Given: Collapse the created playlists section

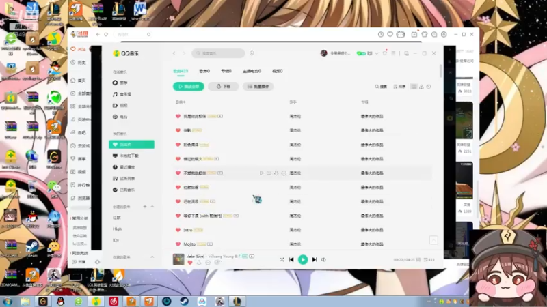Looking at the screenshot, I should pyautogui.click(x=152, y=207).
